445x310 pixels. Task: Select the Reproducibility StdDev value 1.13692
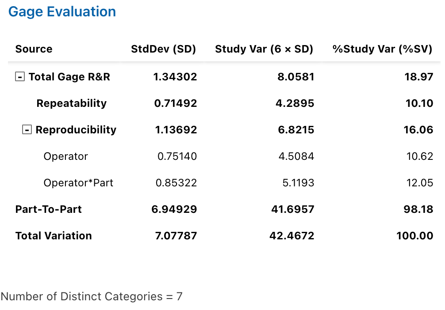point(175,130)
